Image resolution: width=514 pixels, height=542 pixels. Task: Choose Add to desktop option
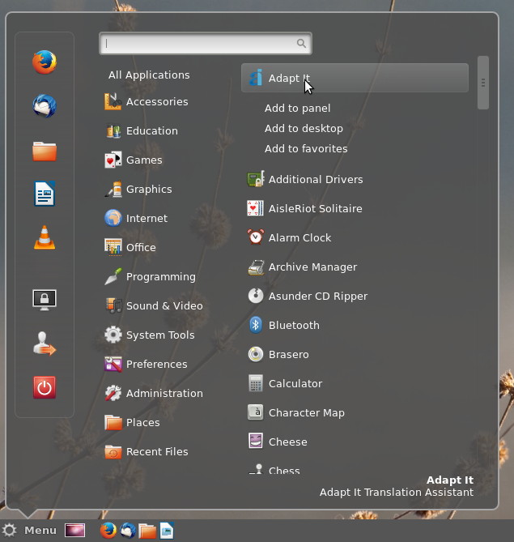pos(304,128)
